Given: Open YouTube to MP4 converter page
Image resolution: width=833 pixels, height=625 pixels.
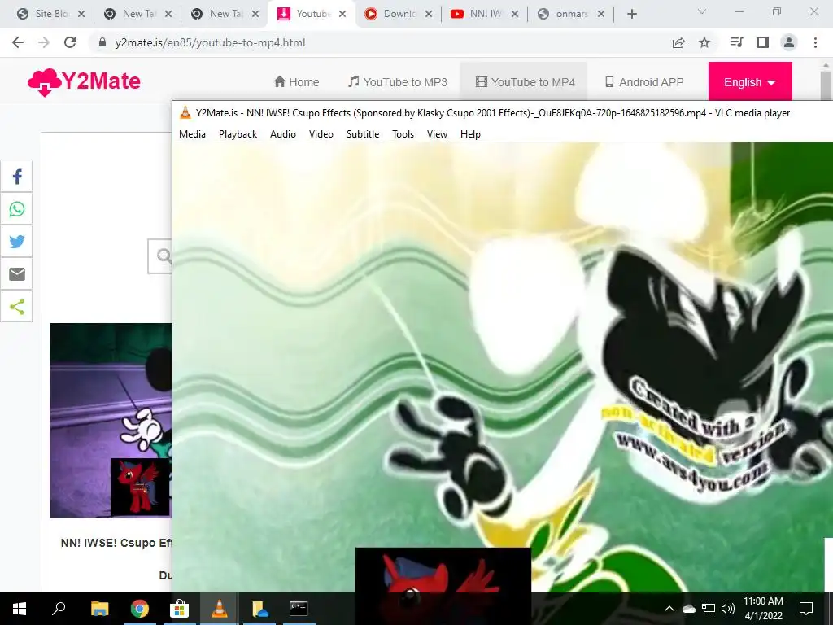Looking at the screenshot, I should click(525, 82).
